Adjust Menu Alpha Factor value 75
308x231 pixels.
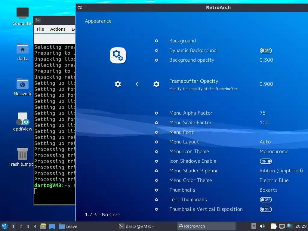(x=262, y=113)
